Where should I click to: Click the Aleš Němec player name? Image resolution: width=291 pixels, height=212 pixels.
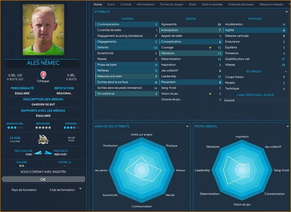pos(43,63)
